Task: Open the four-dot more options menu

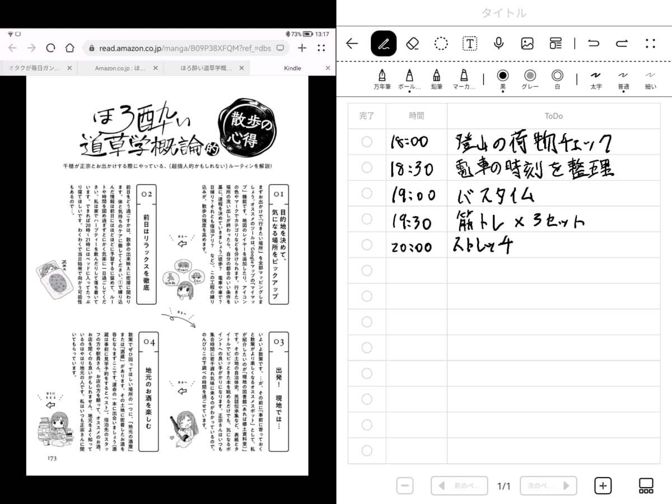Action: pyautogui.click(x=650, y=44)
